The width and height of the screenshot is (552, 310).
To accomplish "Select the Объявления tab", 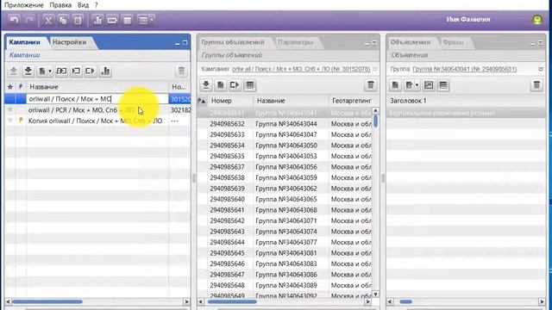I will [x=411, y=42].
